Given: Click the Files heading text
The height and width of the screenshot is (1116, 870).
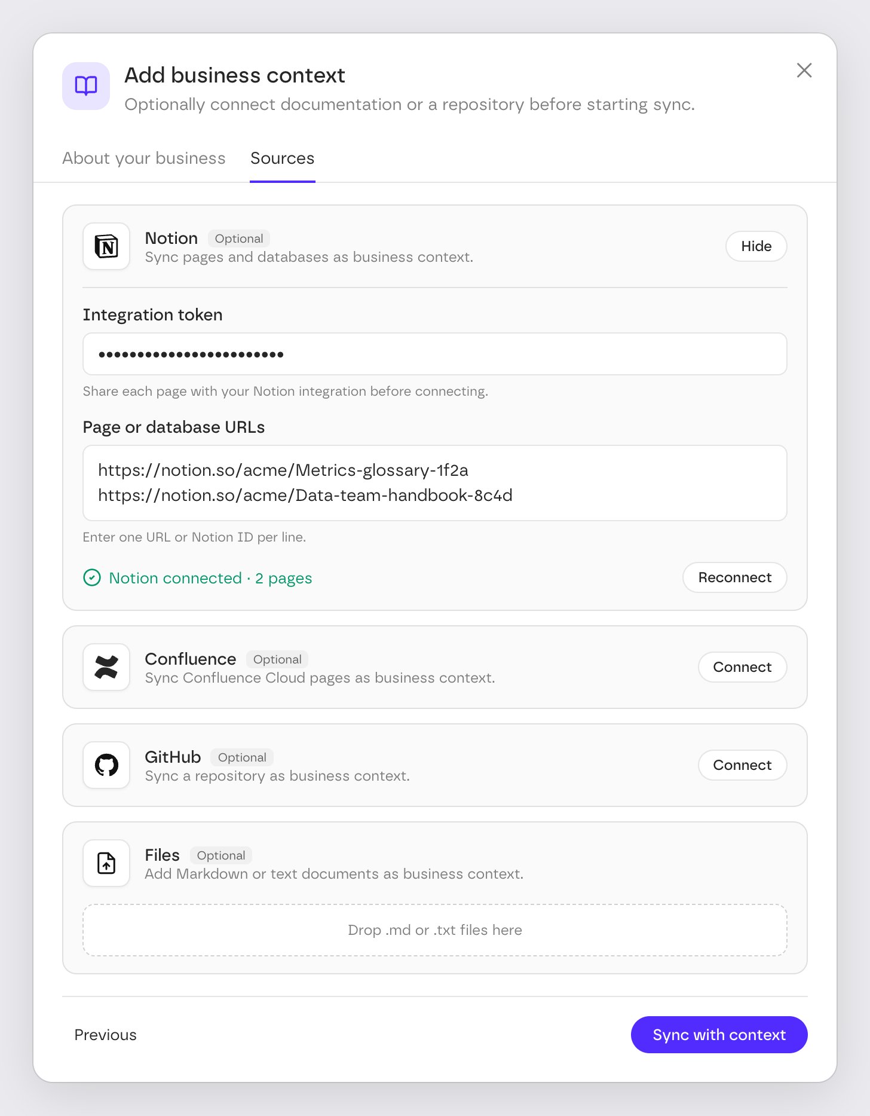Looking at the screenshot, I should 163,855.
